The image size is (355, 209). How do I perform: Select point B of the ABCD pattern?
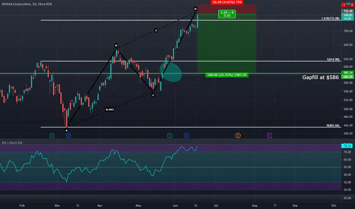(116, 46)
